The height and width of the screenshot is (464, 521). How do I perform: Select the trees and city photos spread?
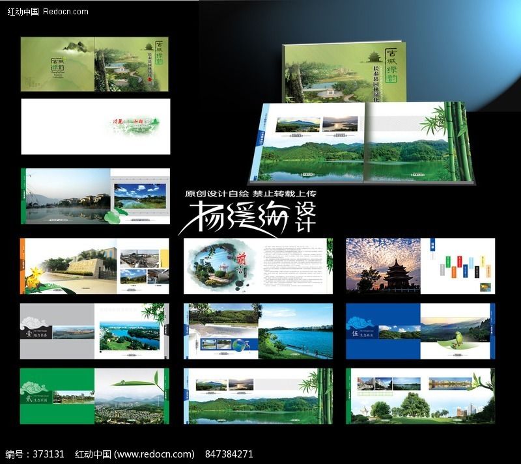tap(420, 396)
